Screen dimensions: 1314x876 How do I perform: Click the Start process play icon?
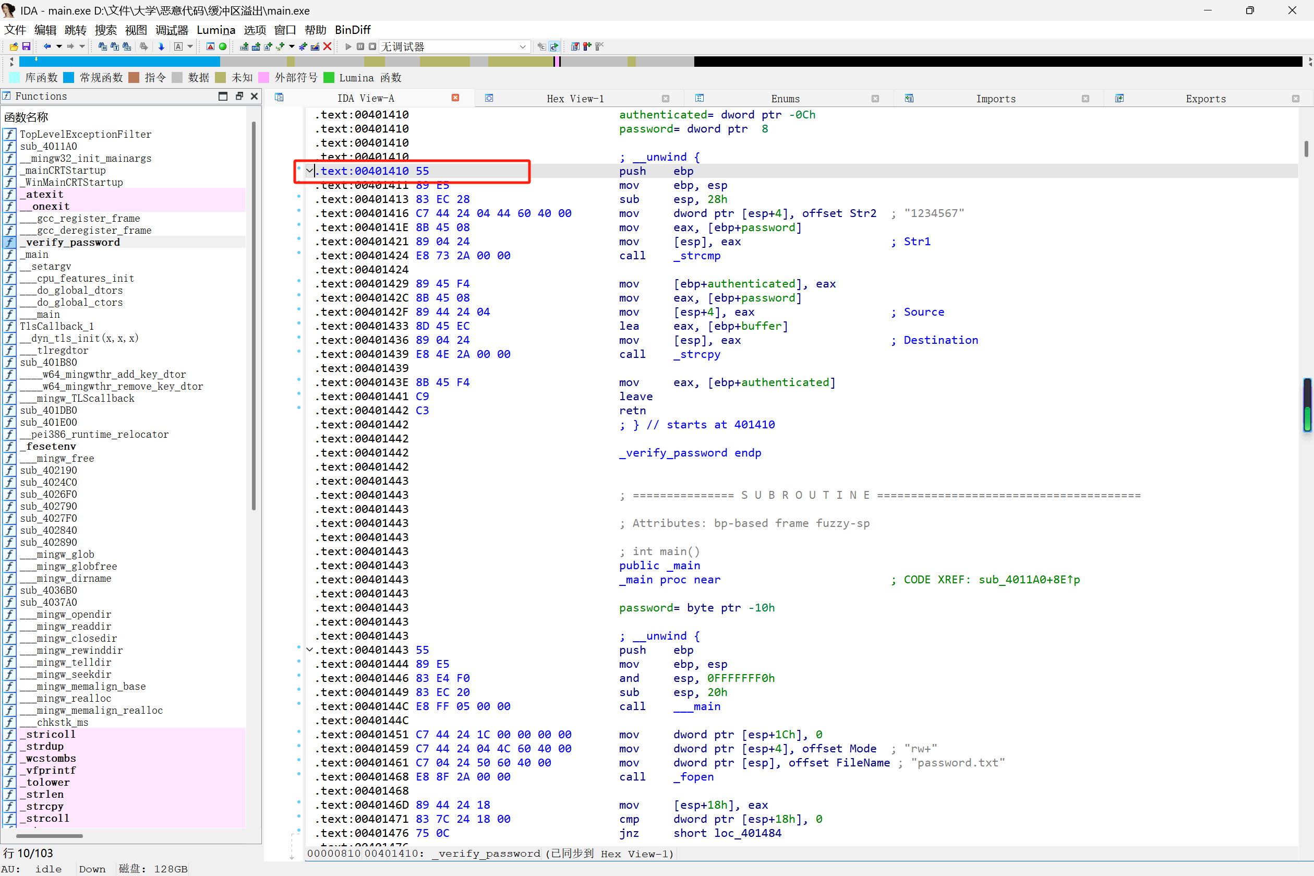coord(348,46)
